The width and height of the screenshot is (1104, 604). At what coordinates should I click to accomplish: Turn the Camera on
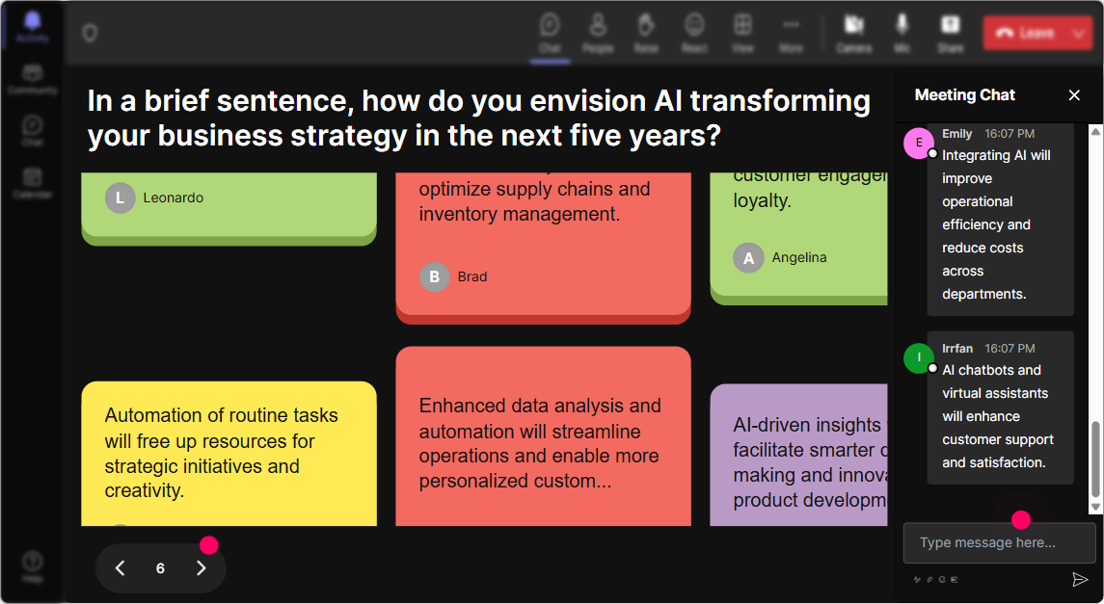pos(854,33)
